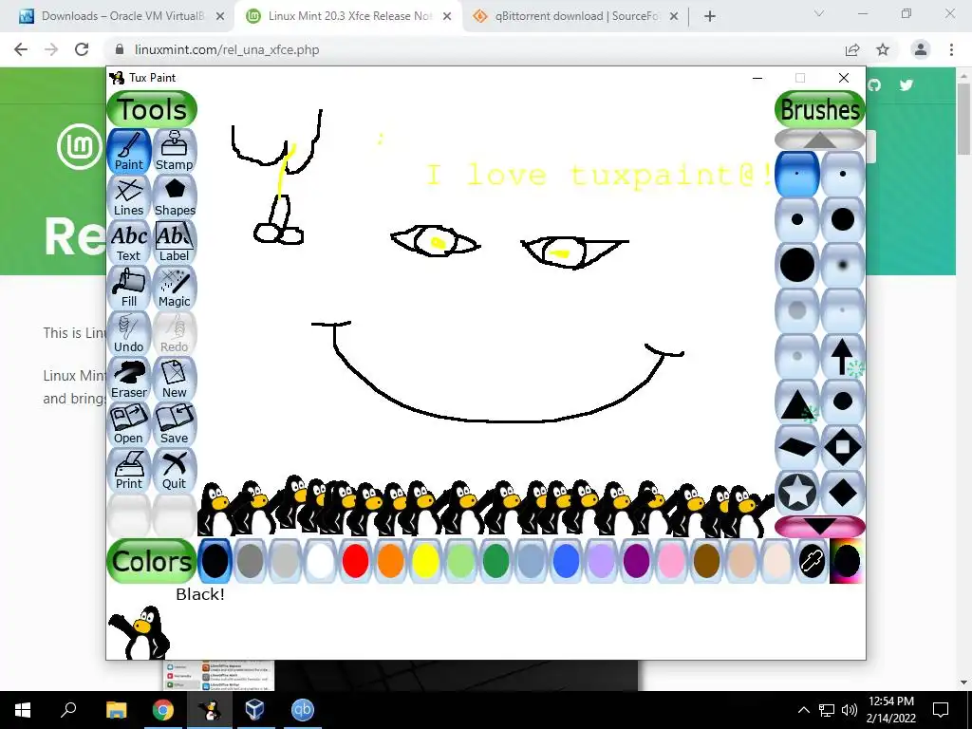The image size is (972, 729).
Task: Pick the black color swatch
Action: click(215, 561)
